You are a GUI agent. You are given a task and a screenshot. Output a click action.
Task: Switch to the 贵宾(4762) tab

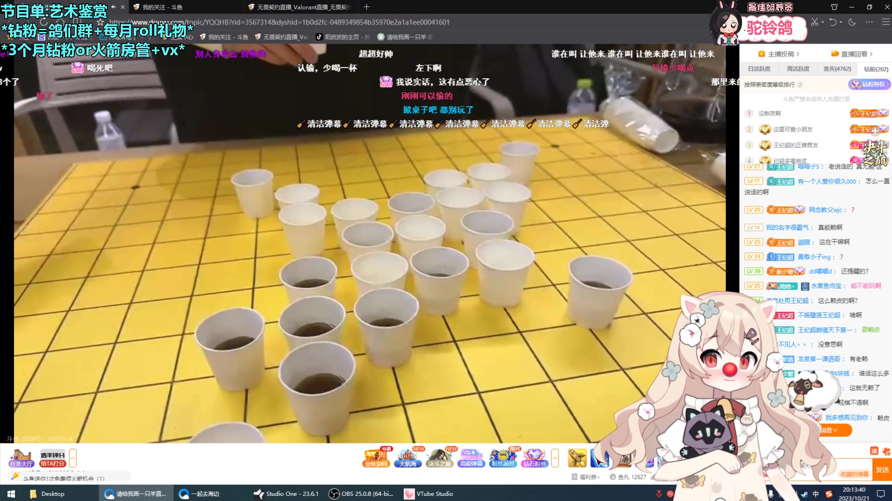click(837, 69)
